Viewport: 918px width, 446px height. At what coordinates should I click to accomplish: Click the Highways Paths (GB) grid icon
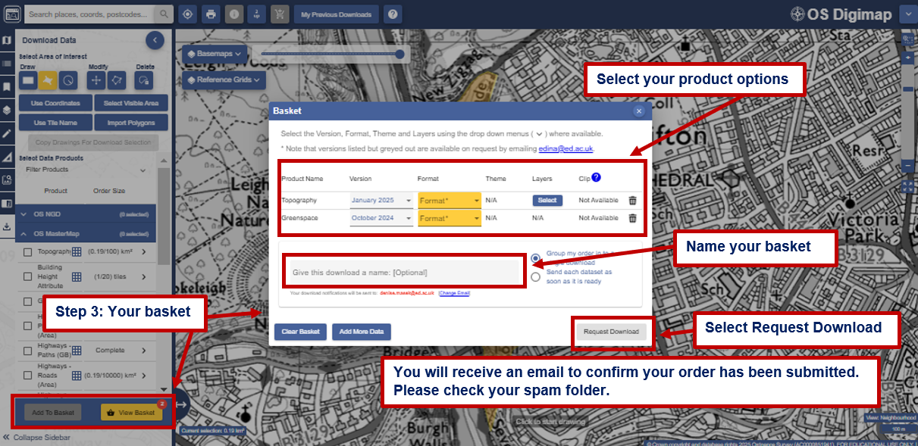click(x=77, y=351)
